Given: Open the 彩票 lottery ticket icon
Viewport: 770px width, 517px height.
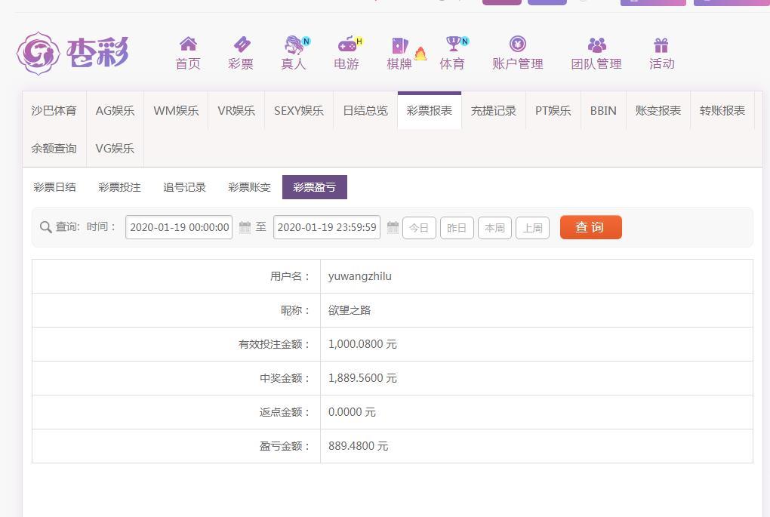Looking at the screenshot, I should point(241,45).
